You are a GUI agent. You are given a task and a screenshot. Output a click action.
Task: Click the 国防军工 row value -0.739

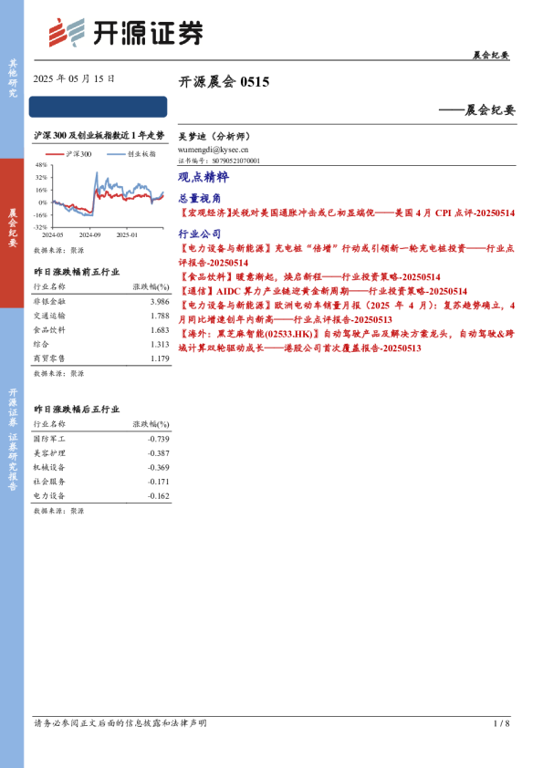159,440
